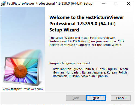The width and height of the screenshot is (135, 105).
Task: Click the Next button to continue setup
Action: [x=96, y=98]
